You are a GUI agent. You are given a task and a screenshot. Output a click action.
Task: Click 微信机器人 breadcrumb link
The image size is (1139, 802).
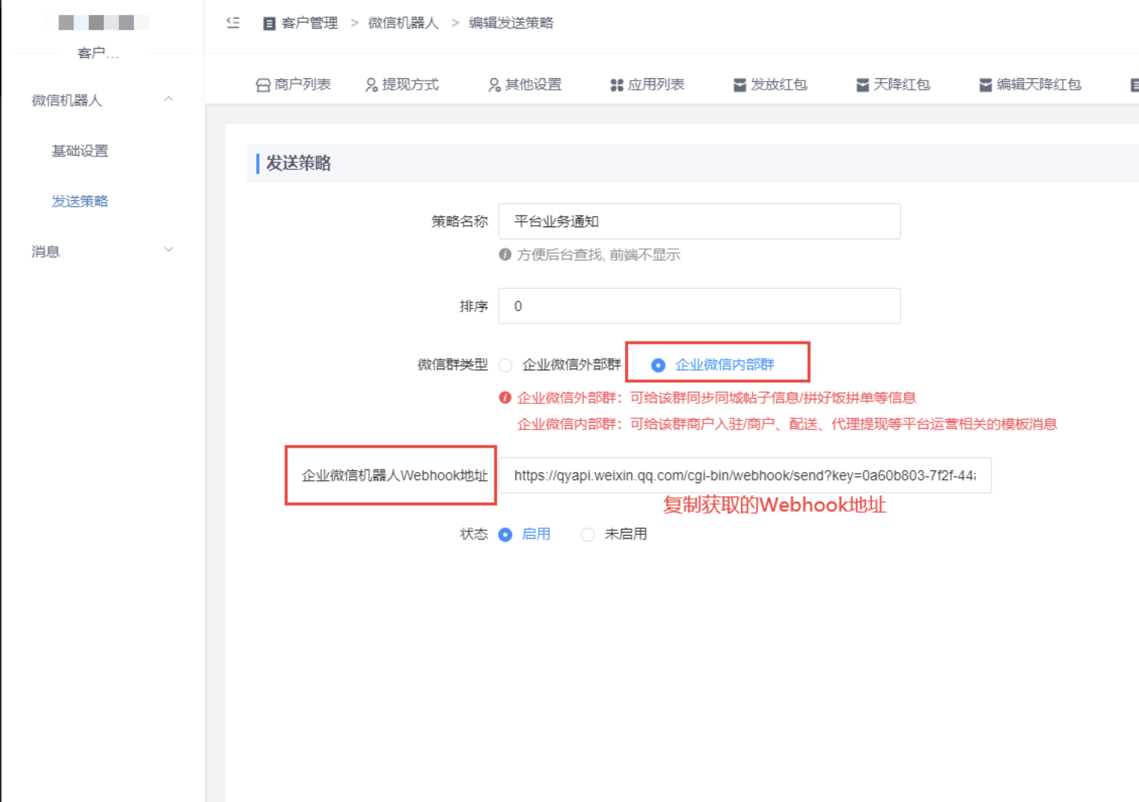pos(403,23)
